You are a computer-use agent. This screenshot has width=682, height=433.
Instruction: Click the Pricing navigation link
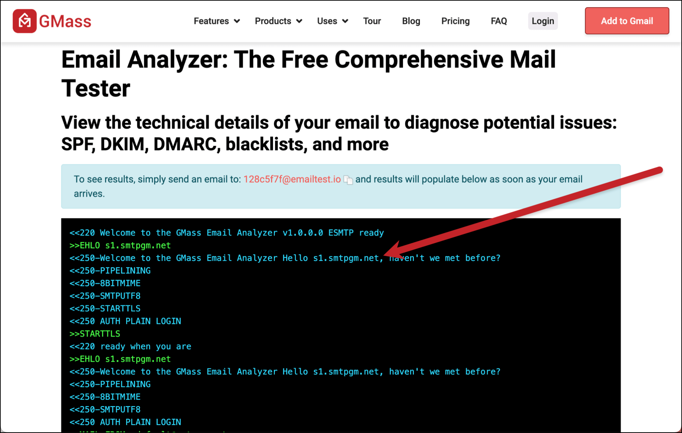point(455,21)
